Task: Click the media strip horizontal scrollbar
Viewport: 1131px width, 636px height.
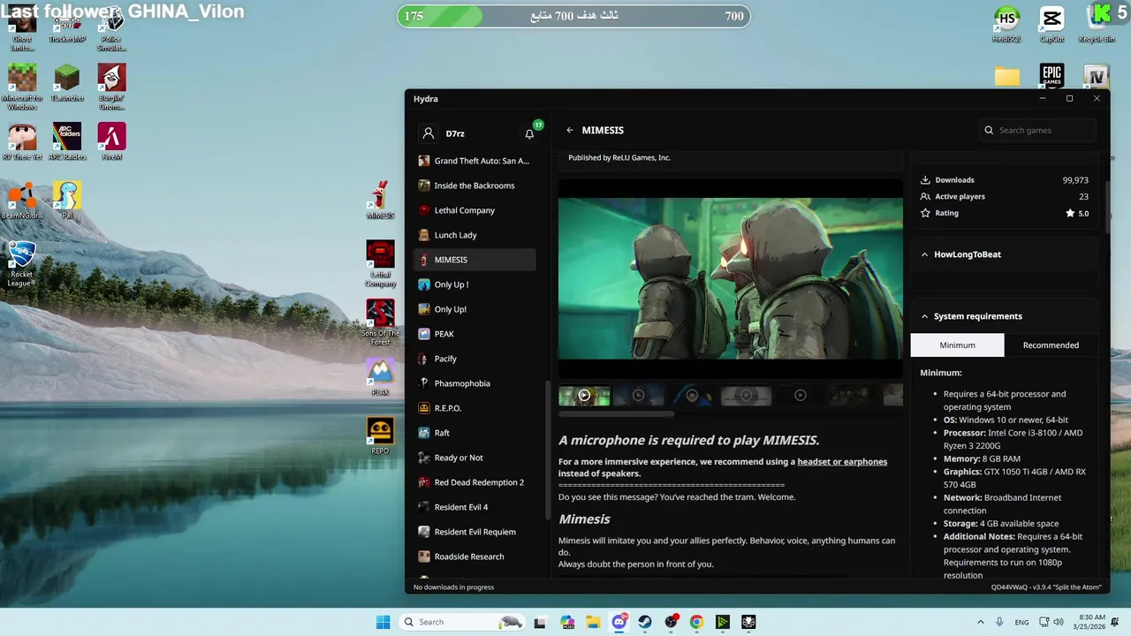Action: [616, 413]
